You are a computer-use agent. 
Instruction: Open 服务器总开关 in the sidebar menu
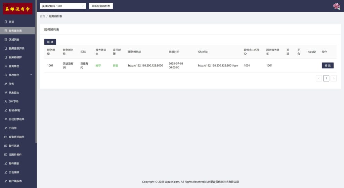pyautogui.click(x=16, y=48)
